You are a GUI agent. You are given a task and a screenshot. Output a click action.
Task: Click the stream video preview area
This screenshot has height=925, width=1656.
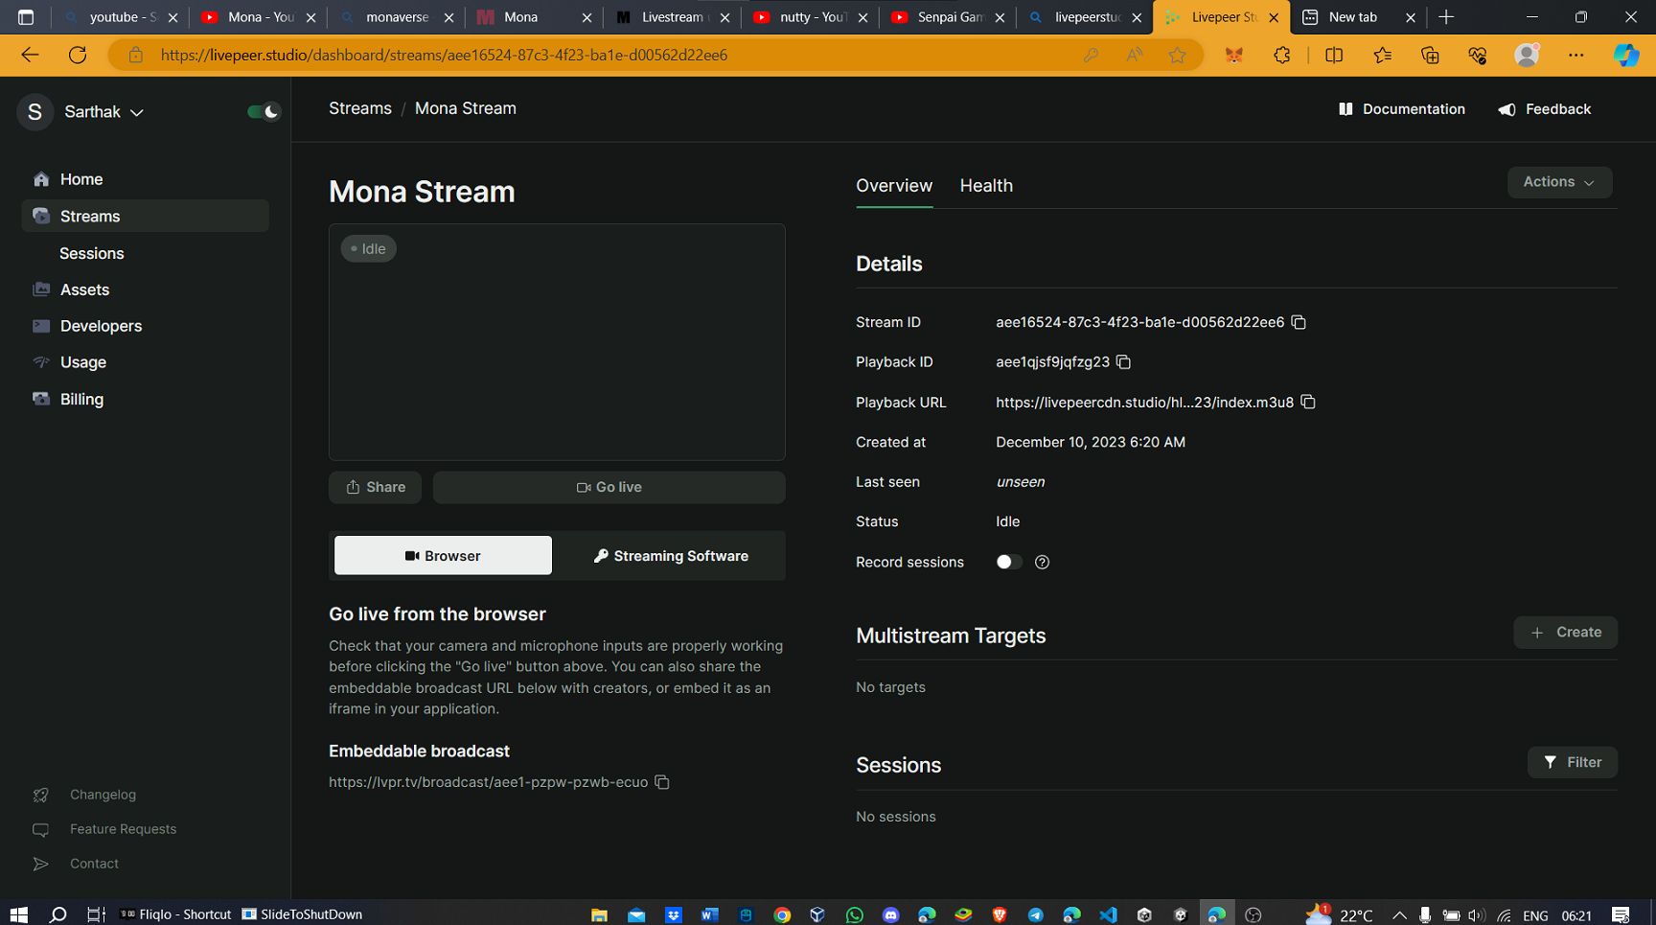(x=557, y=342)
